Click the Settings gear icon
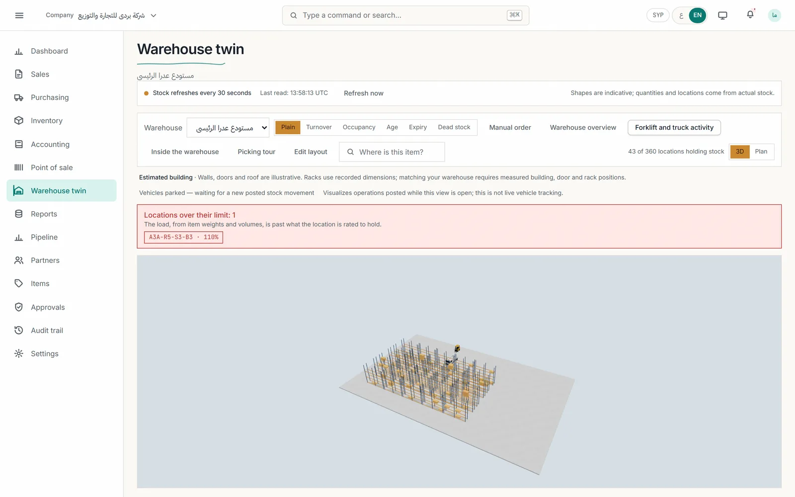Screen dimensions: 795x497 point(19,353)
